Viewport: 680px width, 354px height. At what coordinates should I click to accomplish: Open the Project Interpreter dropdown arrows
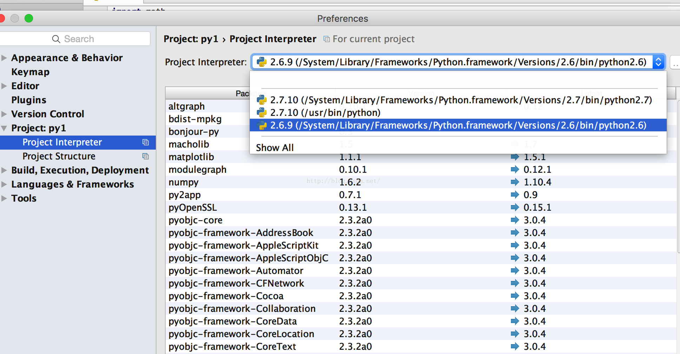coord(659,62)
